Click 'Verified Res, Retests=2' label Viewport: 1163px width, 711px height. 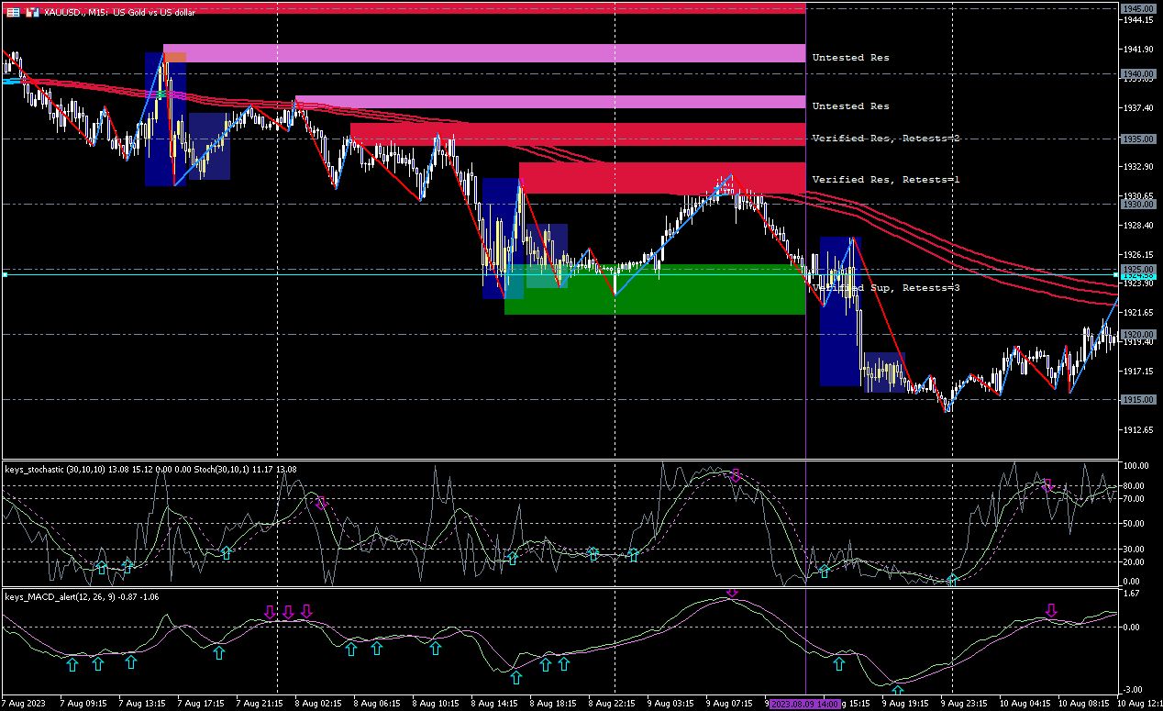coord(883,138)
